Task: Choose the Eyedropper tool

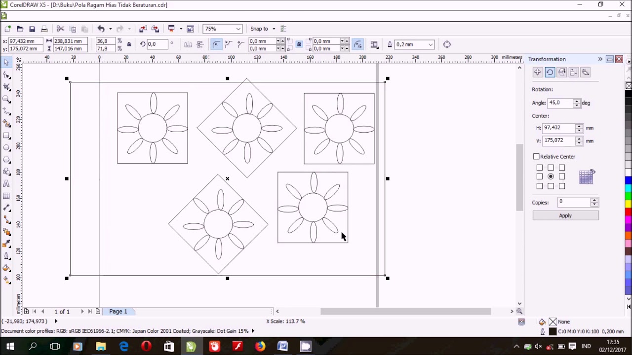Action: pos(6,244)
